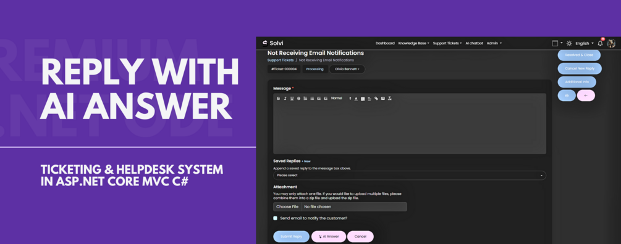This screenshot has width=621, height=244.
Task: Click Cancel below the reply form
Action: pyautogui.click(x=360, y=237)
